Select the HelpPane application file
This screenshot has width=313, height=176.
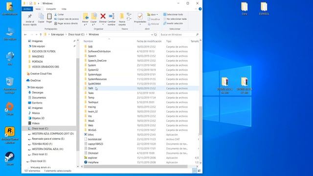tap(93, 162)
